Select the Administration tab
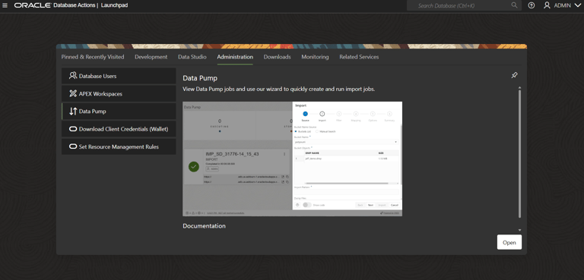The width and height of the screenshot is (584, 280). pos(235,57)
